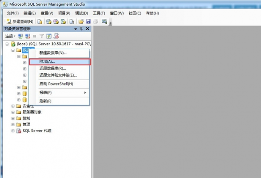Click the Disconnect server icon
This screenshot has width=261, height=178.
pos(27,36)
